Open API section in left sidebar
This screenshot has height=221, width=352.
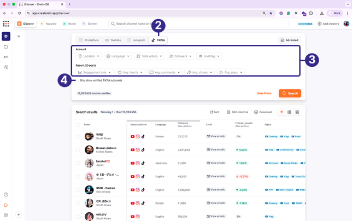(6, 57)
